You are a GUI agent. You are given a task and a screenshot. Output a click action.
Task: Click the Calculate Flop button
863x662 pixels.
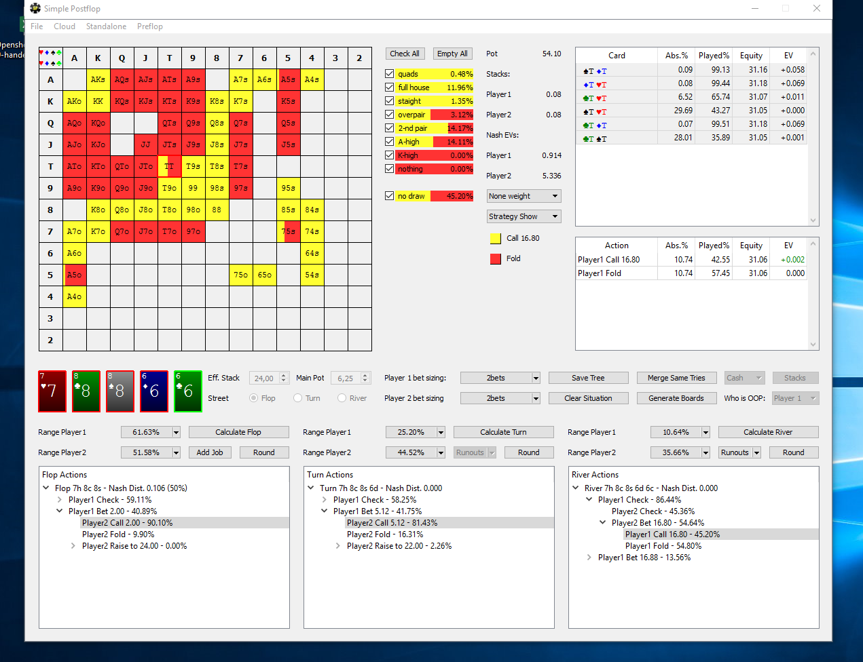click(238, 432)
